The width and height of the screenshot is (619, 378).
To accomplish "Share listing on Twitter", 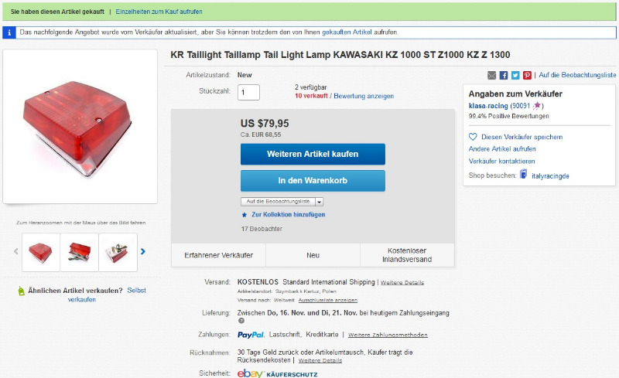I will coord(515,75).
